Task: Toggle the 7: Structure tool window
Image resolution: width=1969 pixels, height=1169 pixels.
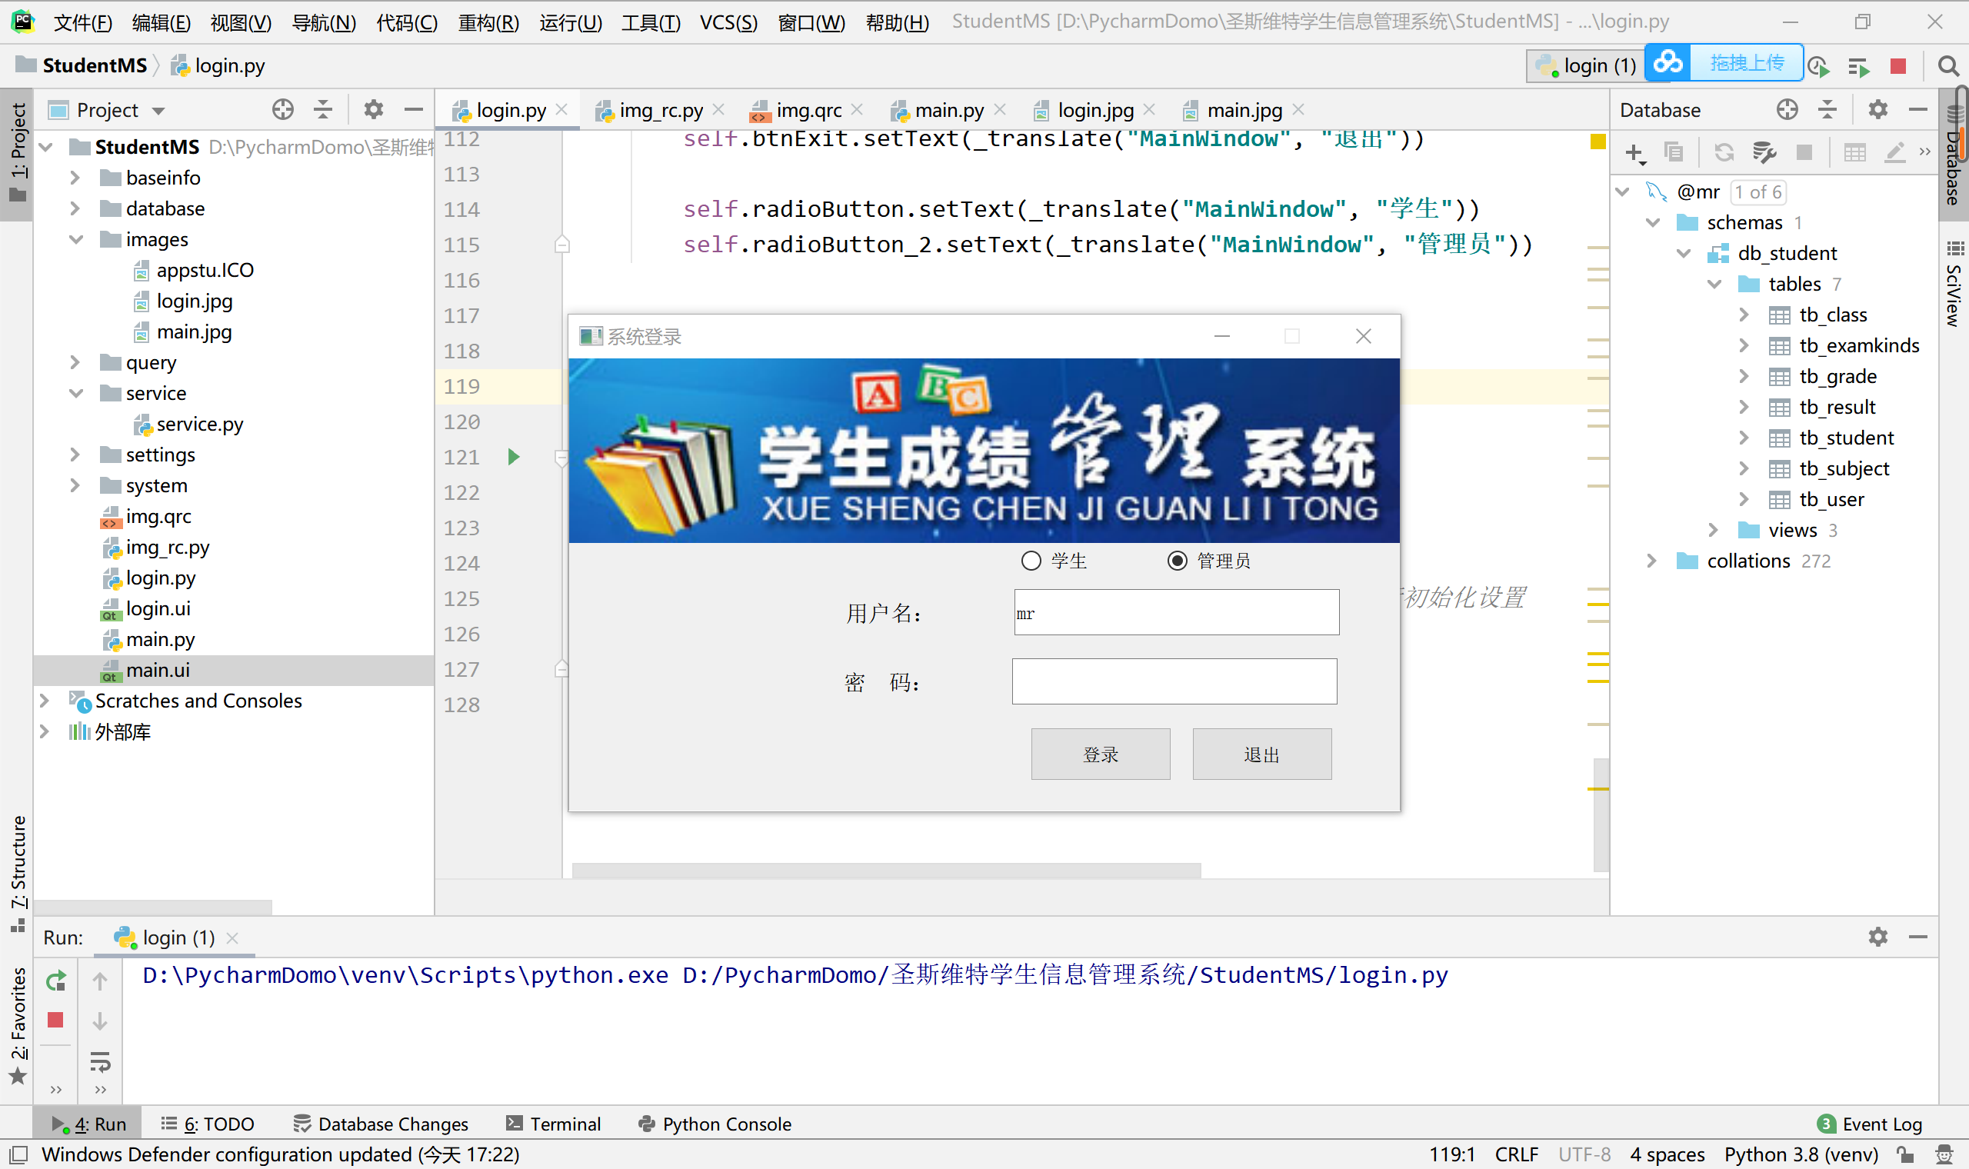Action: 18,874
